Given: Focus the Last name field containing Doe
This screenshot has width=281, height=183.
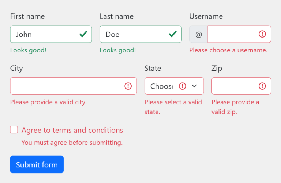Looking at the screenshot, I should (x=140, y=34).
